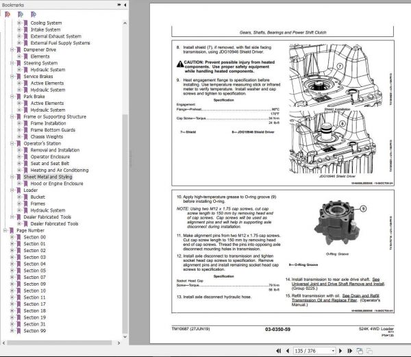
Task: Click first bookmark options icon
Action: (x=8, y=14)
